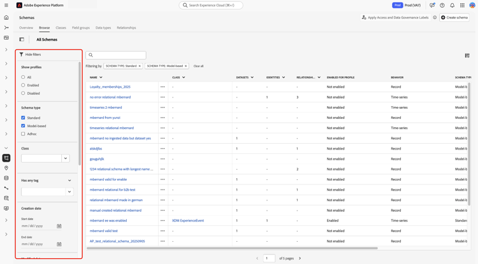The height and width of the screenshot is (264, 478).
Task: Open the apps grid switcher
Action: 463,5
